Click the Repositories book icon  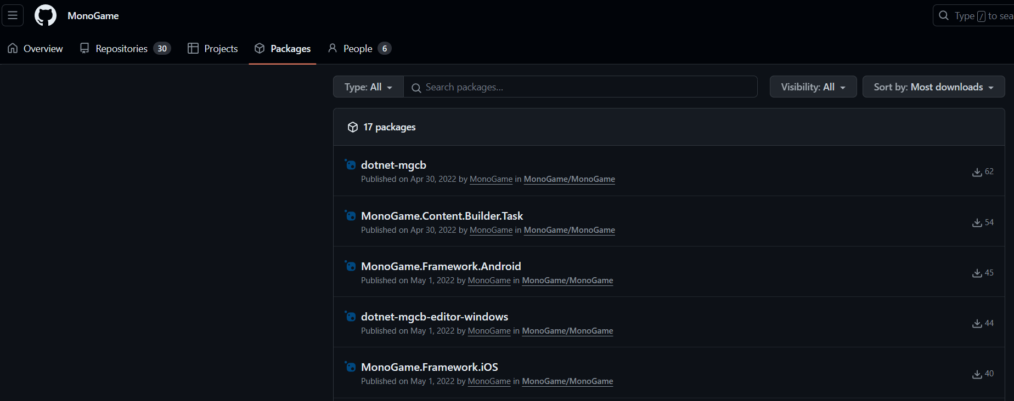84,48
